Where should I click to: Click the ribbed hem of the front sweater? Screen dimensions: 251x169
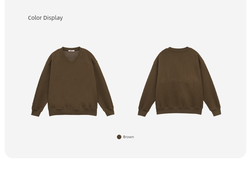pyautogui.click(x=73, y=112)
